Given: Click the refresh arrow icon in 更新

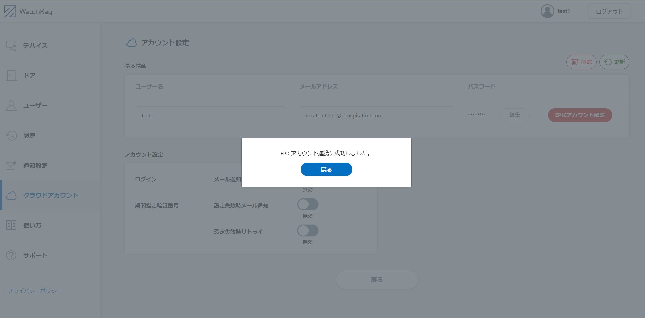Looking at the screenshot, I should 608,62.
